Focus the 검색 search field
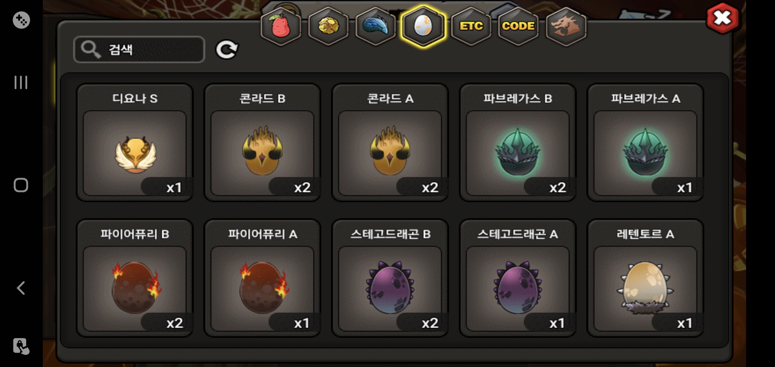Viewport: 775px width, 367px height. coord(139,50)
